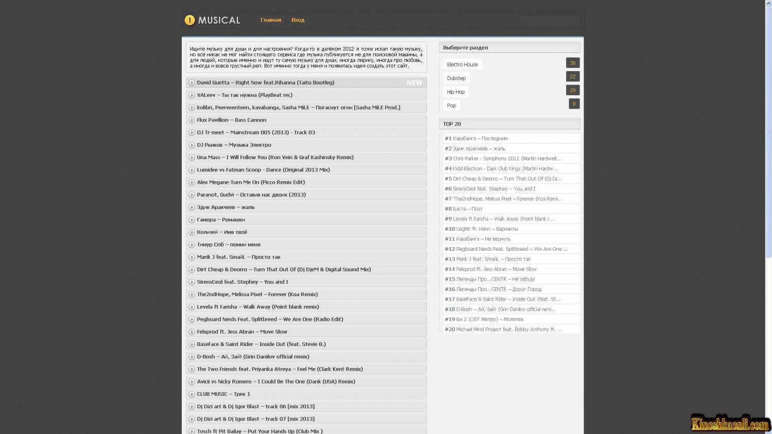
Task: Play the Flux Pavillion – Bass Cannon track icon
Action: (x=191, y=120)
